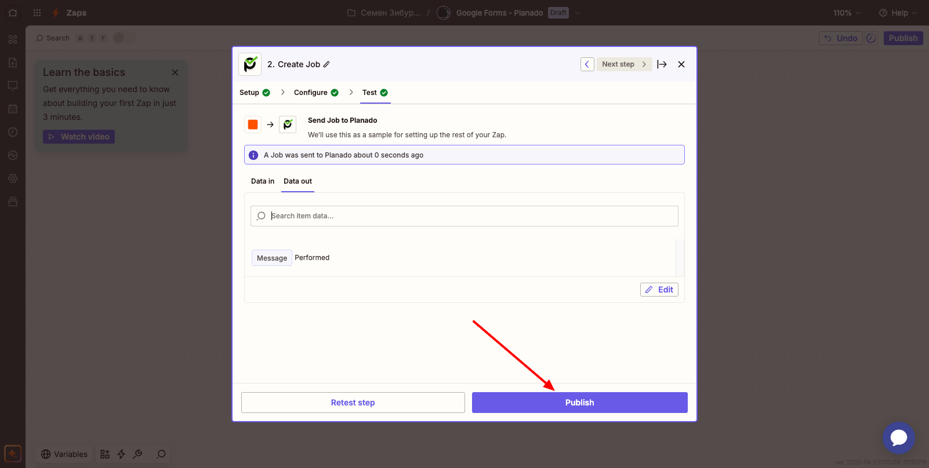Click the Search item data field

point(464,216)
